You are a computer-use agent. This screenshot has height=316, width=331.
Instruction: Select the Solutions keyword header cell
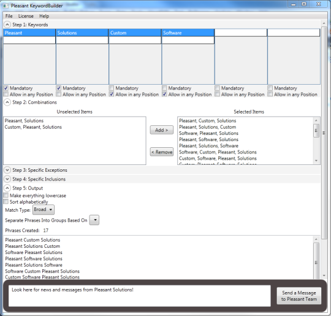82,33
